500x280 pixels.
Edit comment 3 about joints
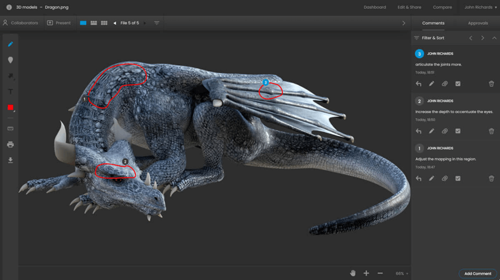point(432,84)
